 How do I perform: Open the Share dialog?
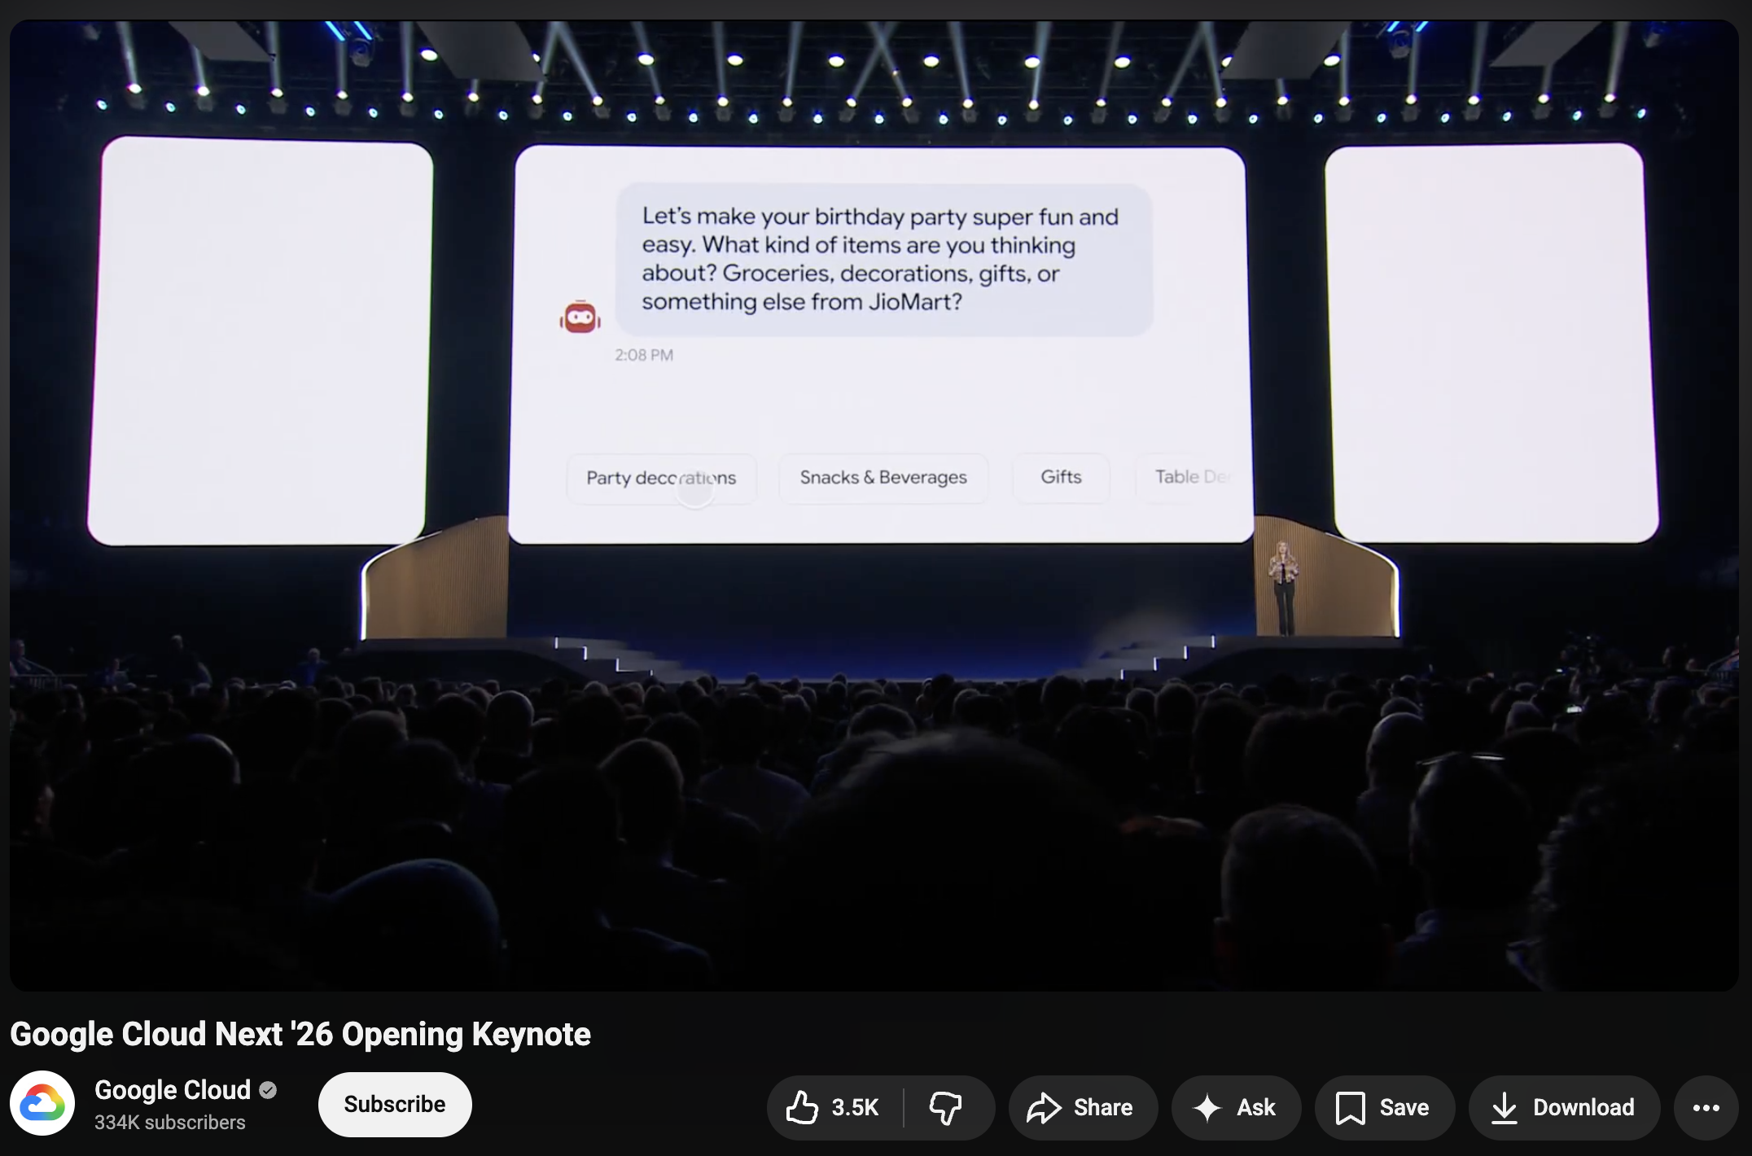1082,1108
